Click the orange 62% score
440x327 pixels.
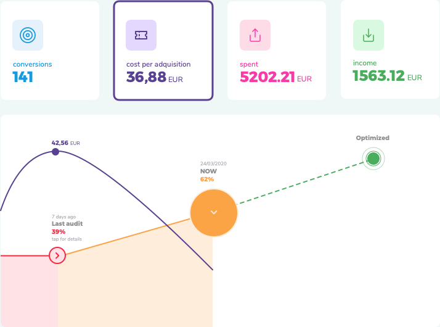[207, 179]
